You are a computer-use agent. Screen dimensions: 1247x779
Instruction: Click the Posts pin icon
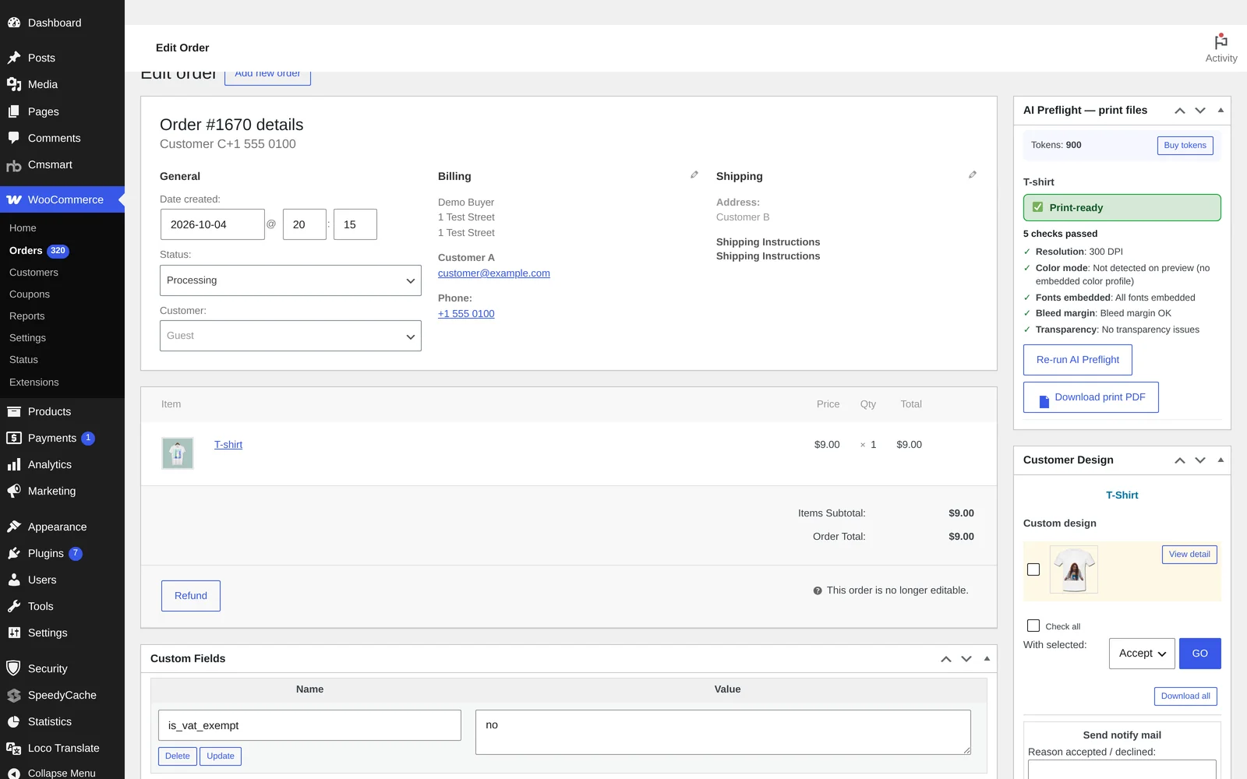click(14, 58)
